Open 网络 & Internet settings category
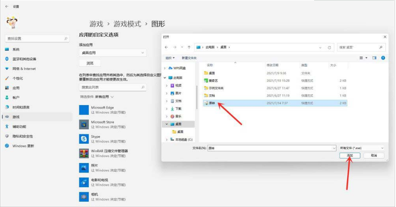 coord(24,69)
